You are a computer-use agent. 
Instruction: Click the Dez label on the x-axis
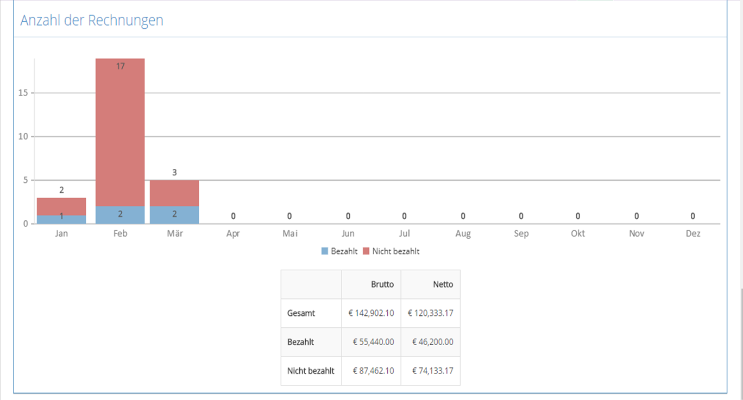693,234
